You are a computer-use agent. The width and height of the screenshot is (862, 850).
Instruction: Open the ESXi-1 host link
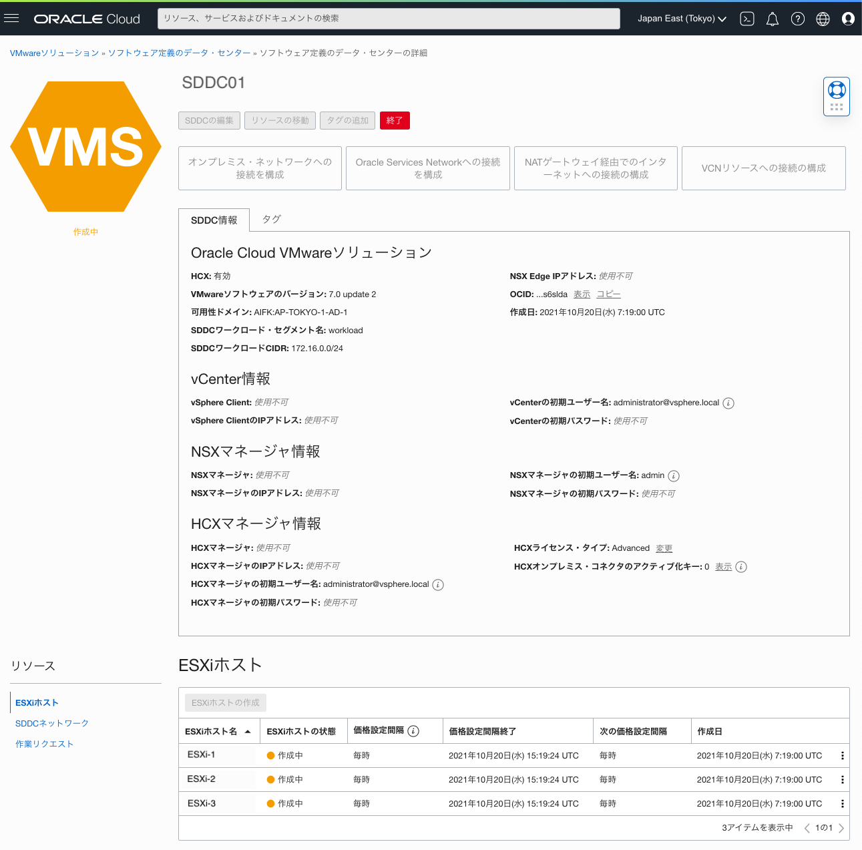(201, 755)
